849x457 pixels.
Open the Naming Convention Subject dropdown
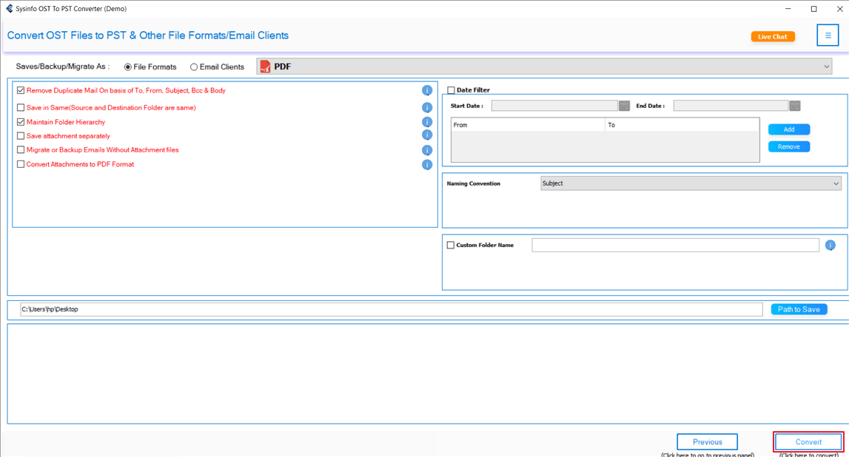(x=691, y=183)
